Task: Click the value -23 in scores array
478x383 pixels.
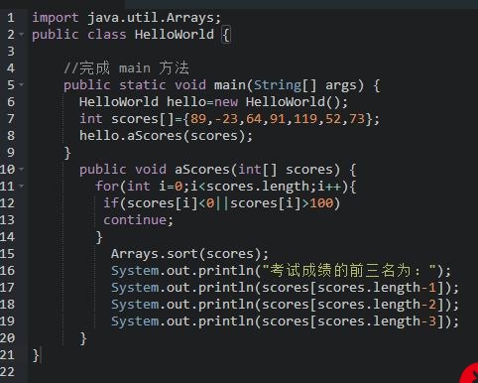Action: 226,119
